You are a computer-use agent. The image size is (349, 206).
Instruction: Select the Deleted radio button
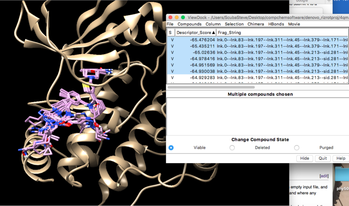tap(232, 148)
